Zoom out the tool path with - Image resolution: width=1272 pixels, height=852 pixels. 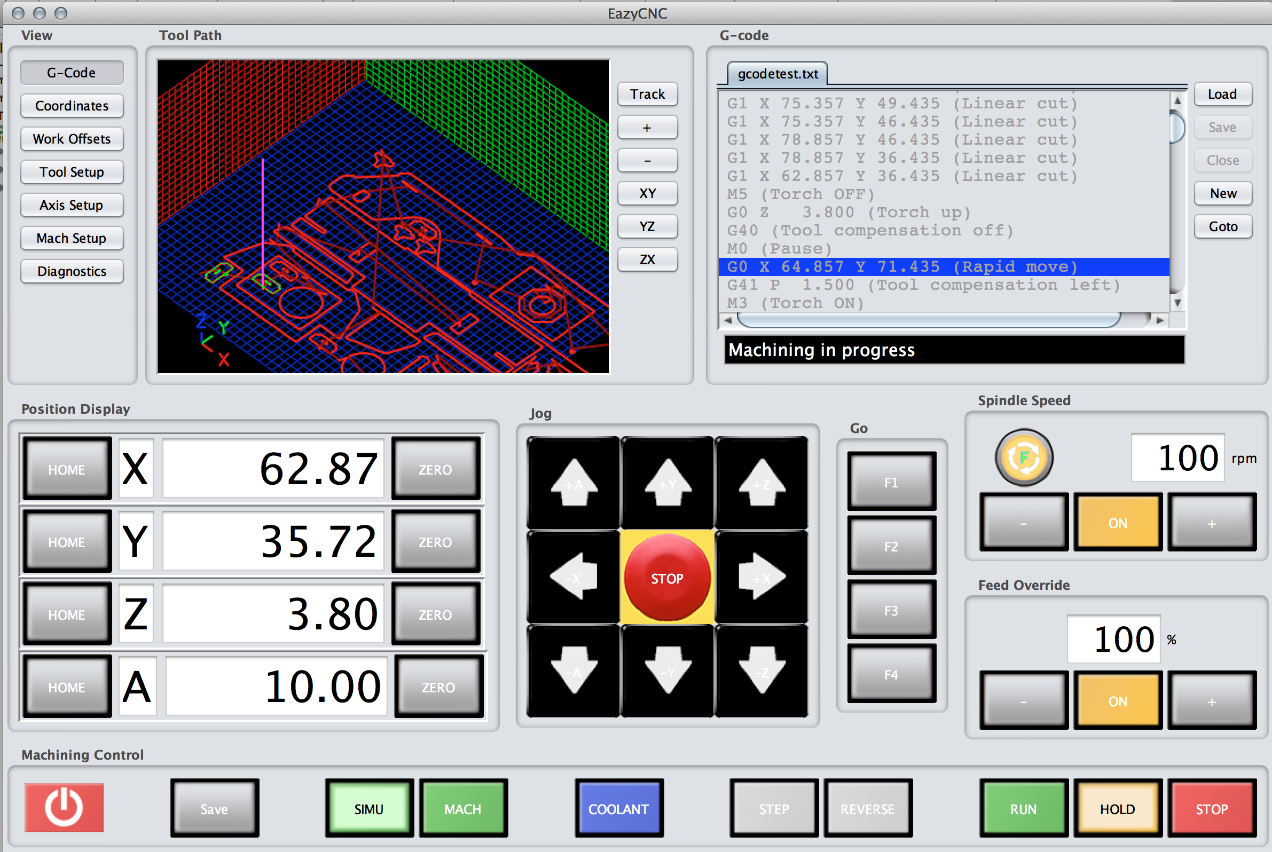[647, 160]
